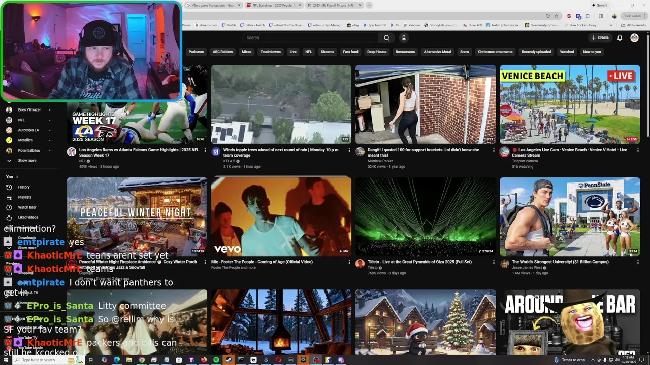The image size is (650, 365).
Task: Select the Christmas ornaments filter chip
Action: click(x=495, y=52)
